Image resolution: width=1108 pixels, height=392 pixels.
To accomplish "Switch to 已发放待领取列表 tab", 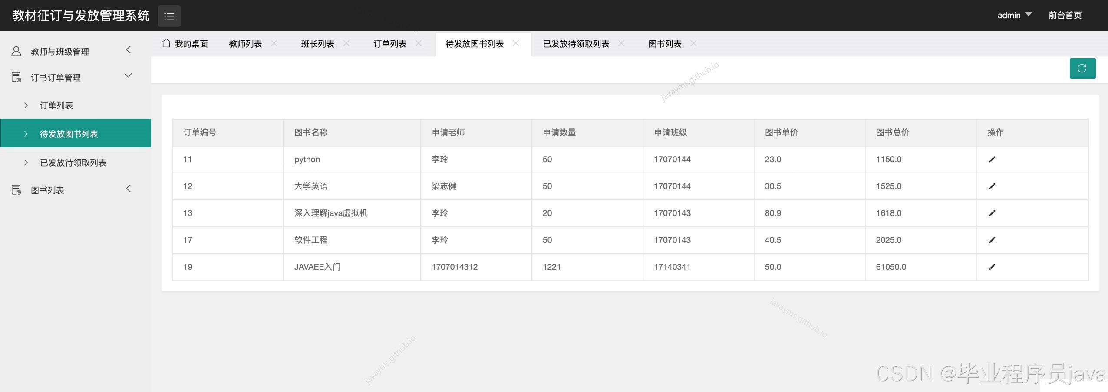I will point(576,44).
